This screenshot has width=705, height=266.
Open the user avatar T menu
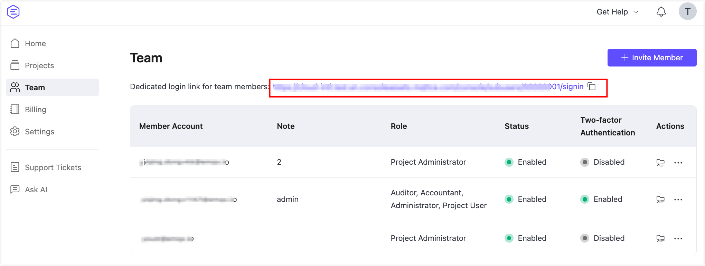(x=687, y=12)
